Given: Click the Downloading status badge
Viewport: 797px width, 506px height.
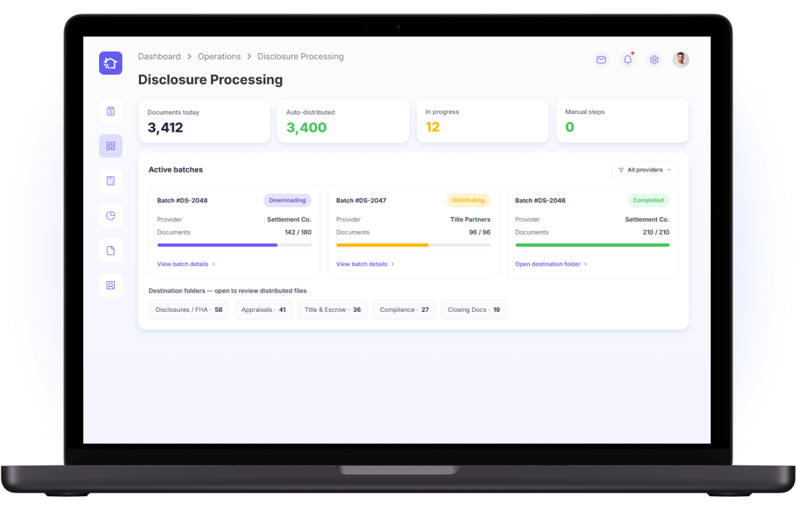Looking at the screenshot, I should tap(287, 200).
